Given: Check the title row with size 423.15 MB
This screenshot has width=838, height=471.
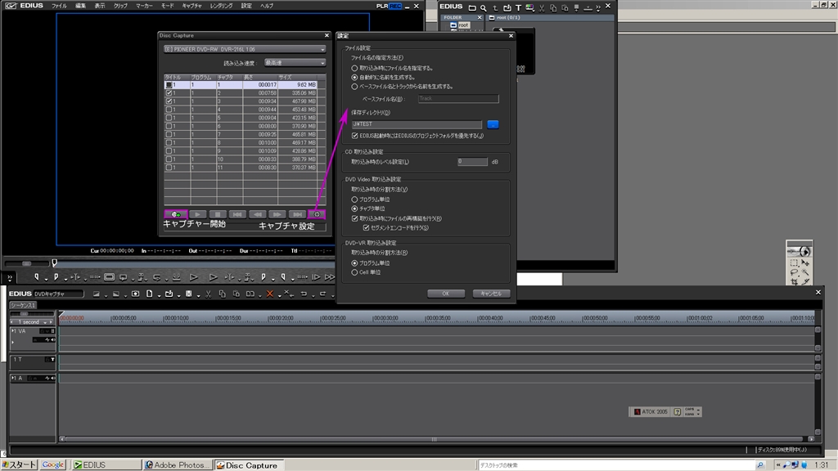Looking at the screenshot, I should 169,116.
